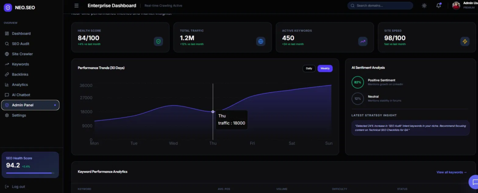
Task: Go to Site Crawler page
Action: pyautogui.click(x=30, y=54)
